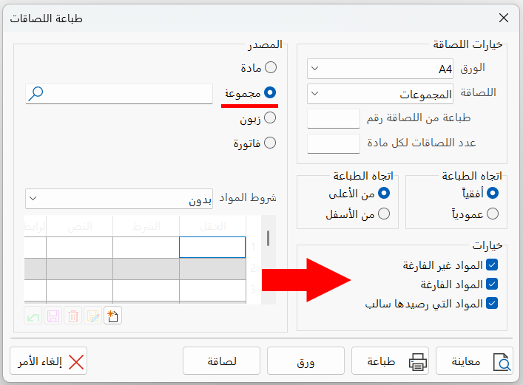Click the النص cell in grid row 3
The width and height of the screenshot is (523, 385).
point(79,290)
